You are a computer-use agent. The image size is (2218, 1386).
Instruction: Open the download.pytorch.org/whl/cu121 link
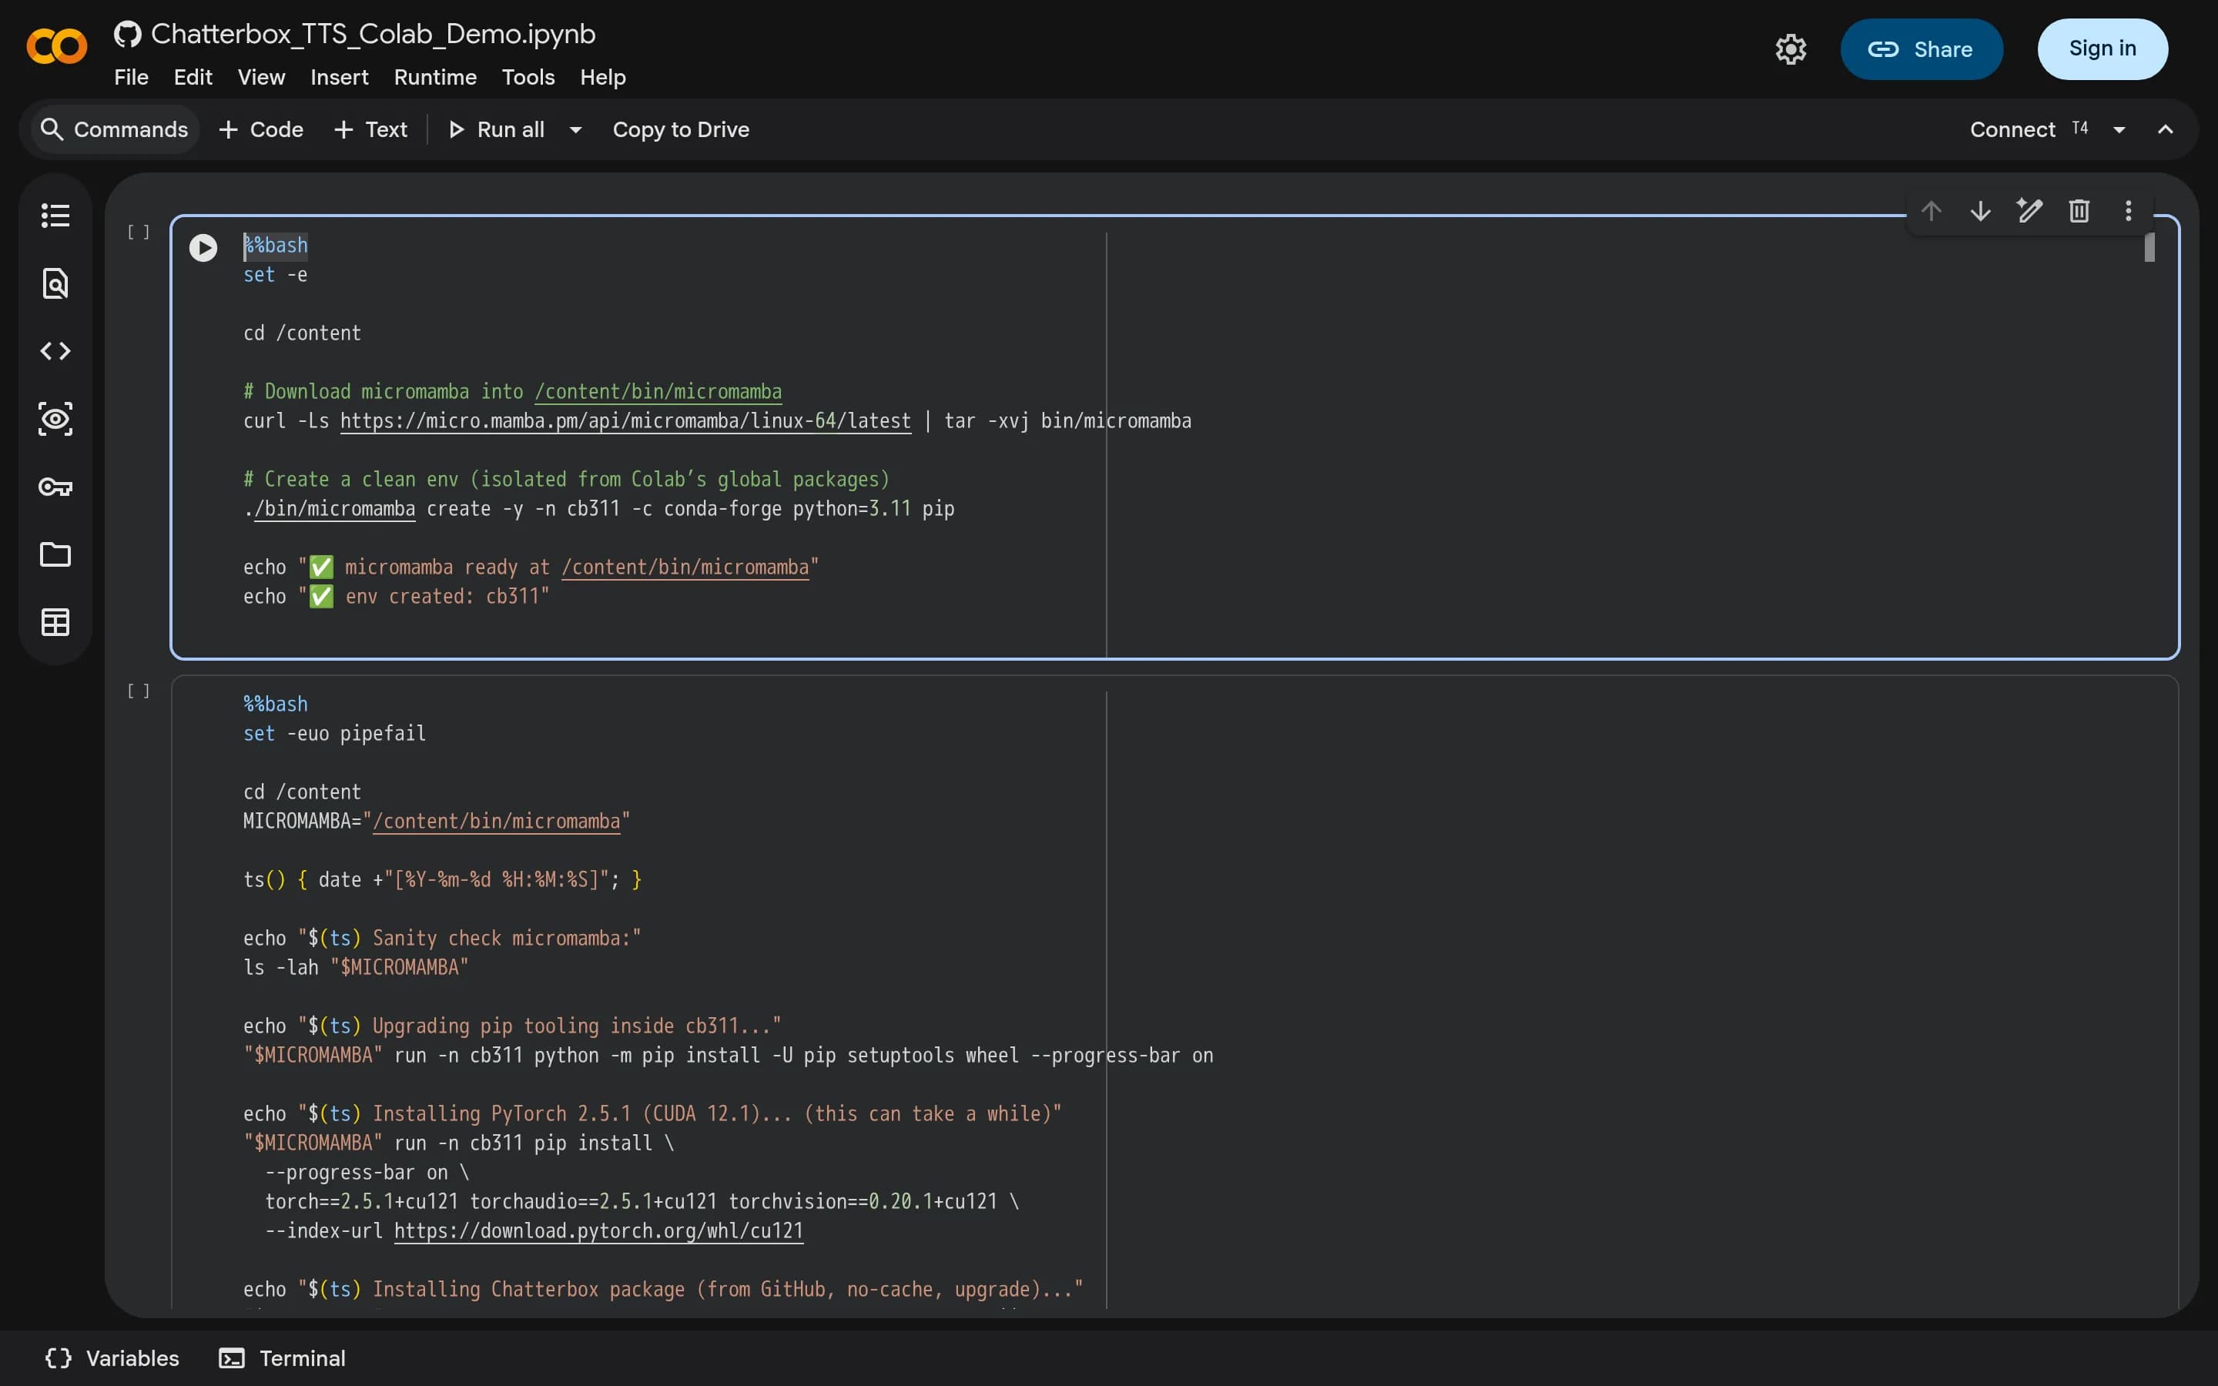point(598,1231)
